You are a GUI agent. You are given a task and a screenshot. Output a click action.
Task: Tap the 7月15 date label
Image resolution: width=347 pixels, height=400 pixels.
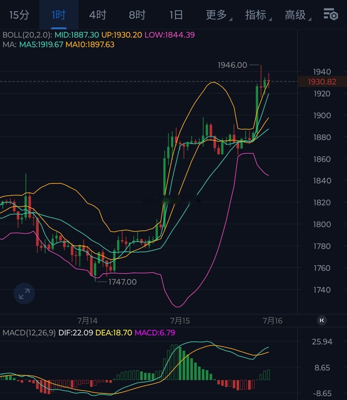point(180,320)
